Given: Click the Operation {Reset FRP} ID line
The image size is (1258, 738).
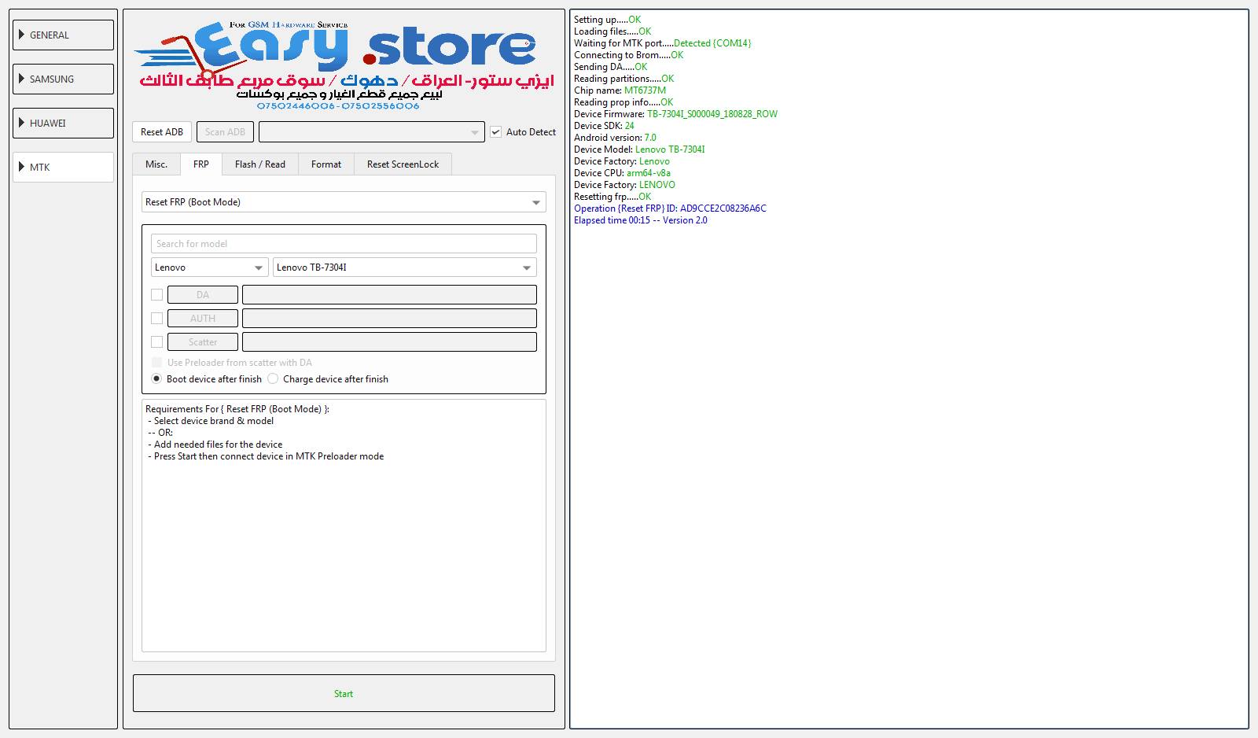Looking at the screenshot, I should [670, 208].
